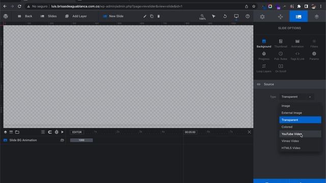
Task: Click the 100% zoom magnifier
Action: pyautogui.click(x=202, y=17)
